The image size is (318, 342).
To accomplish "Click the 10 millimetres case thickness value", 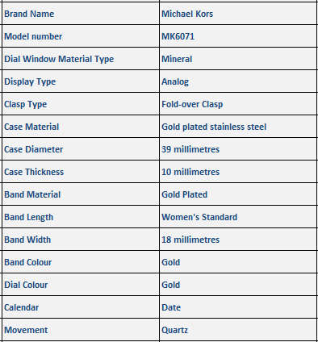I will coord(190,172).
